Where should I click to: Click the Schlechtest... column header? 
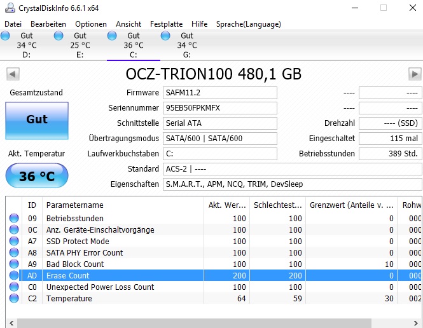(x=277, y=205)
